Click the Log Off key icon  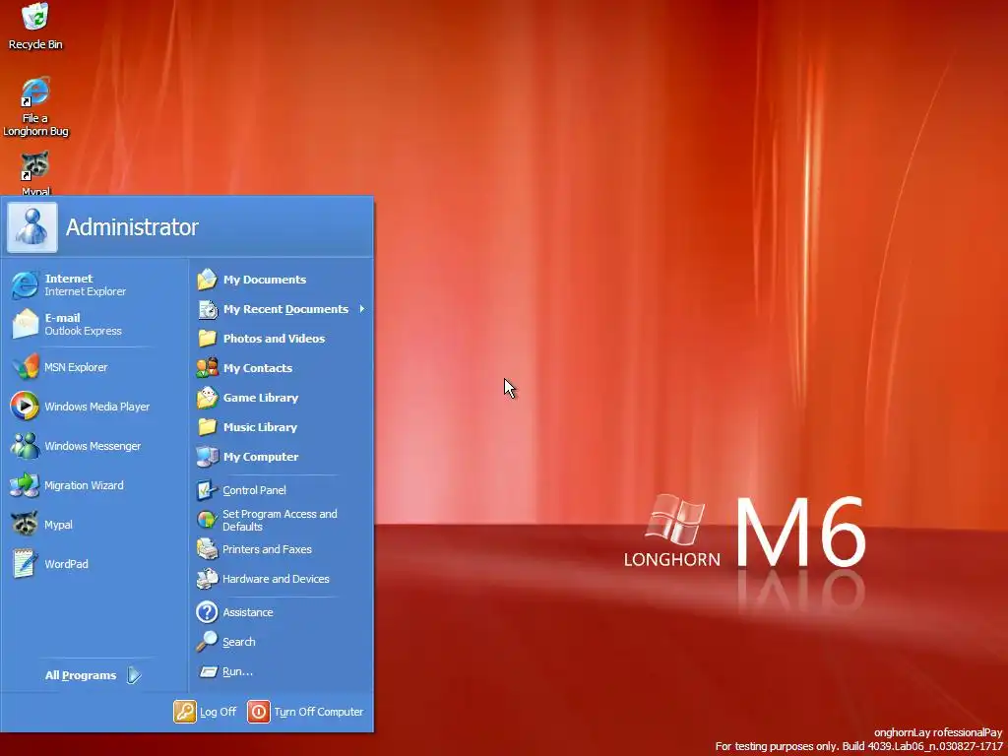coord(184,712)
